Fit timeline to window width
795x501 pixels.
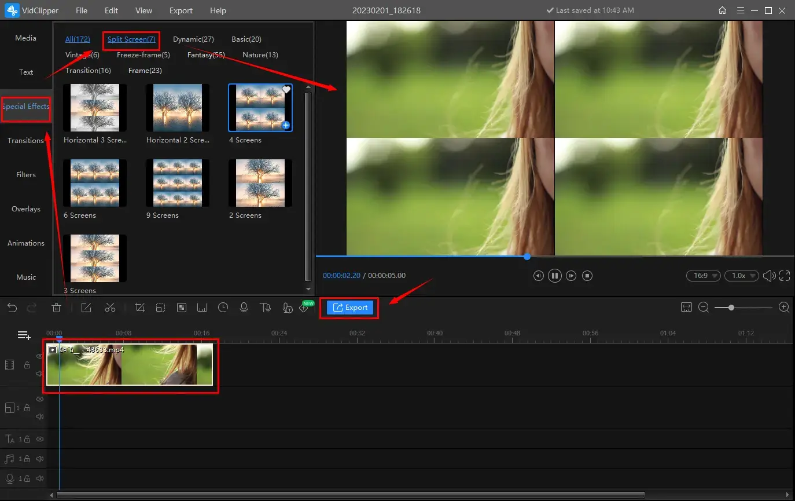point(686,308)
